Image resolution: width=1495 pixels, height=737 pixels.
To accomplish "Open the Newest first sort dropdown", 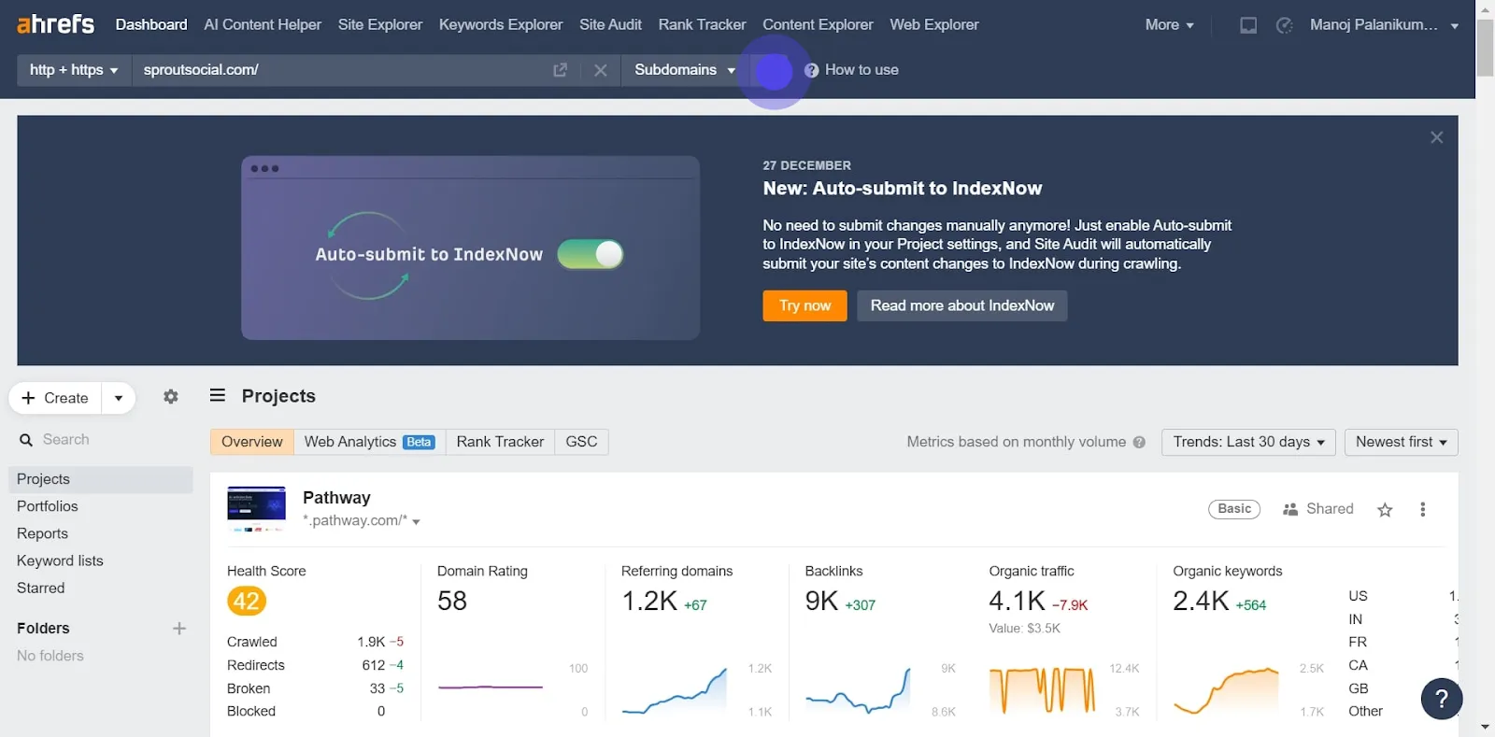I will point(1401,442).
